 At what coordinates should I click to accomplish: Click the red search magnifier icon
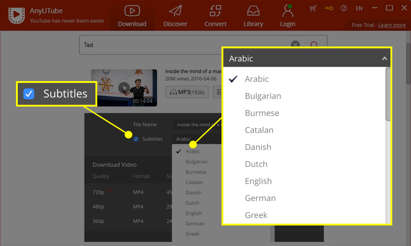tap(314, 45)
